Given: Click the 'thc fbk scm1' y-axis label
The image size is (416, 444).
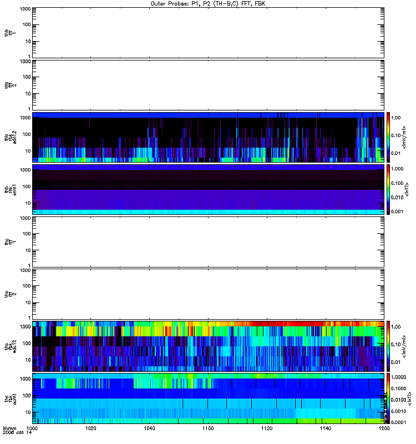Looking at the screenshot, I should pyautogui.click(x=10, y=398).
